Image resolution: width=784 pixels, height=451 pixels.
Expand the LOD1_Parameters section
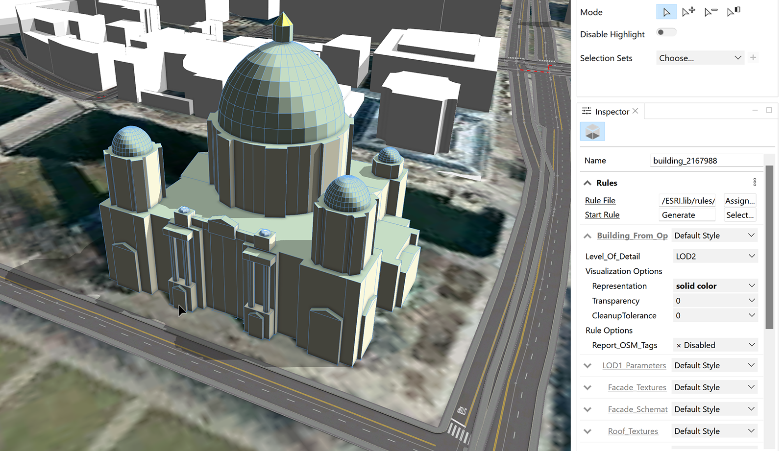tap(588, 366)
